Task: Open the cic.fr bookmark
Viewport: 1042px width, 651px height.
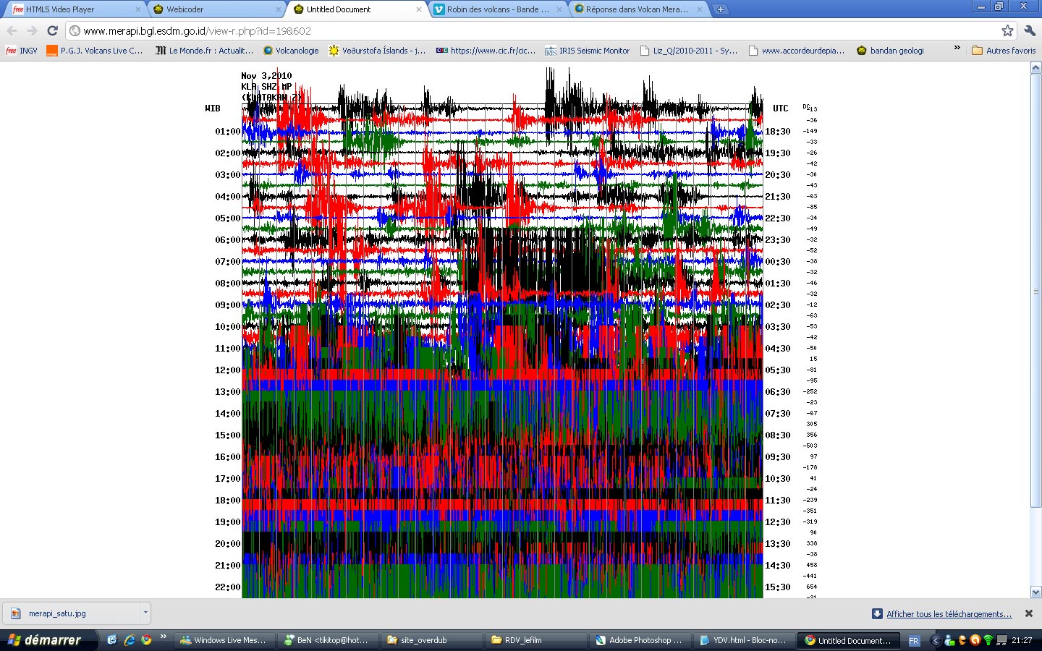Action: pos(486,51)
